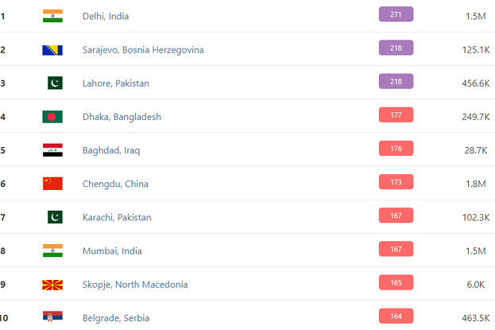Click the China flag icon
Screen dimensions: 495x330
pos(52,184)
